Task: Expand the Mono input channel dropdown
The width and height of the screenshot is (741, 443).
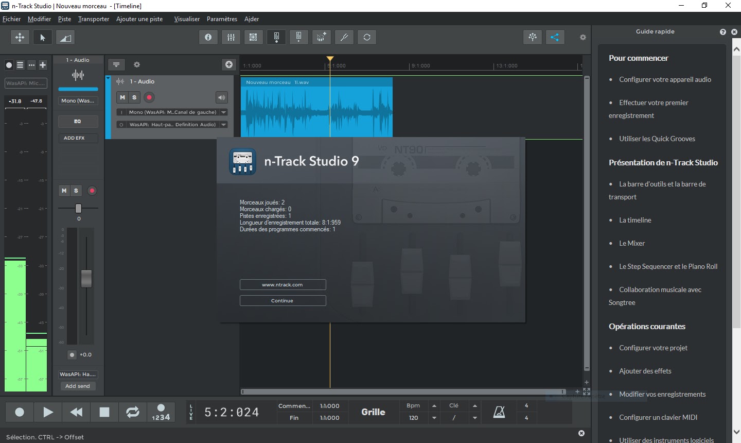Action: pos(224,112)
